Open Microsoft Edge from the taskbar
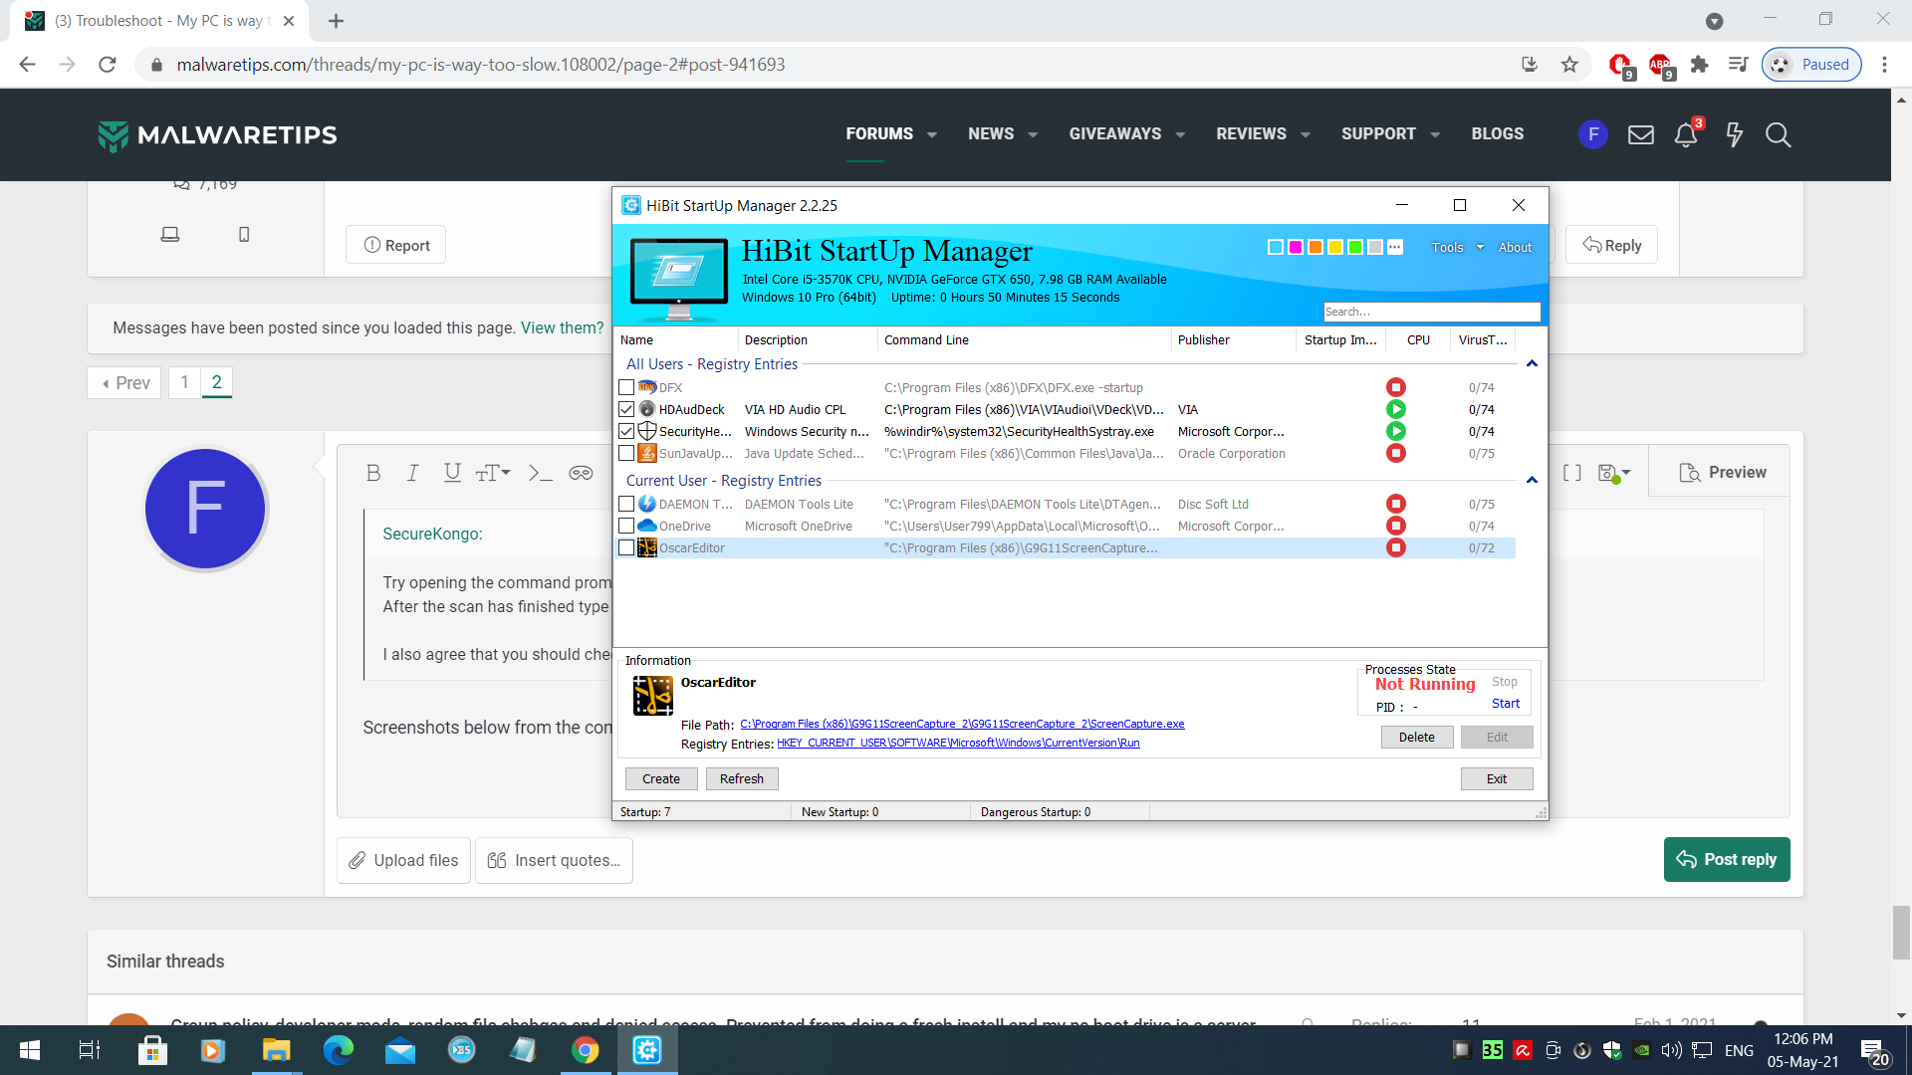The width and height of the screenshot is (1912, 1075). tap(338, 1050)
